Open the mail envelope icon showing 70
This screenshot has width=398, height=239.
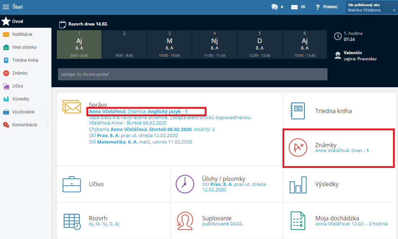294,7
